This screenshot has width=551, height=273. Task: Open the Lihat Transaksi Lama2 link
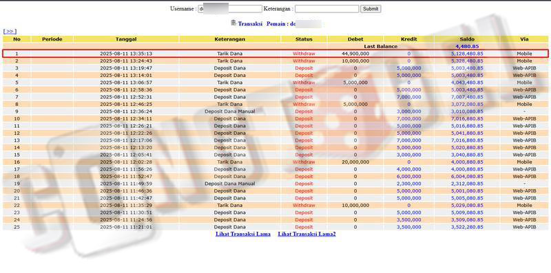(x=306, y=234)
